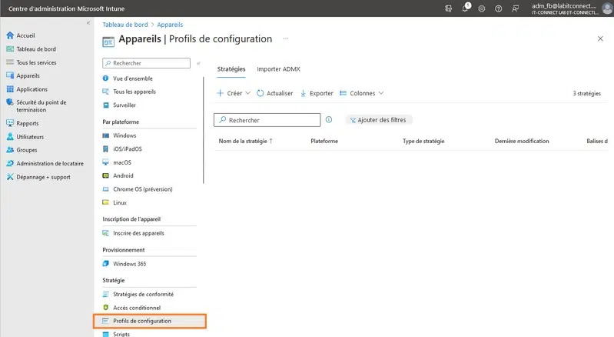Sort by Nom de la stratégie column
Screen dimensions: 614x337
pyautogui.click(x=245, y=141)
